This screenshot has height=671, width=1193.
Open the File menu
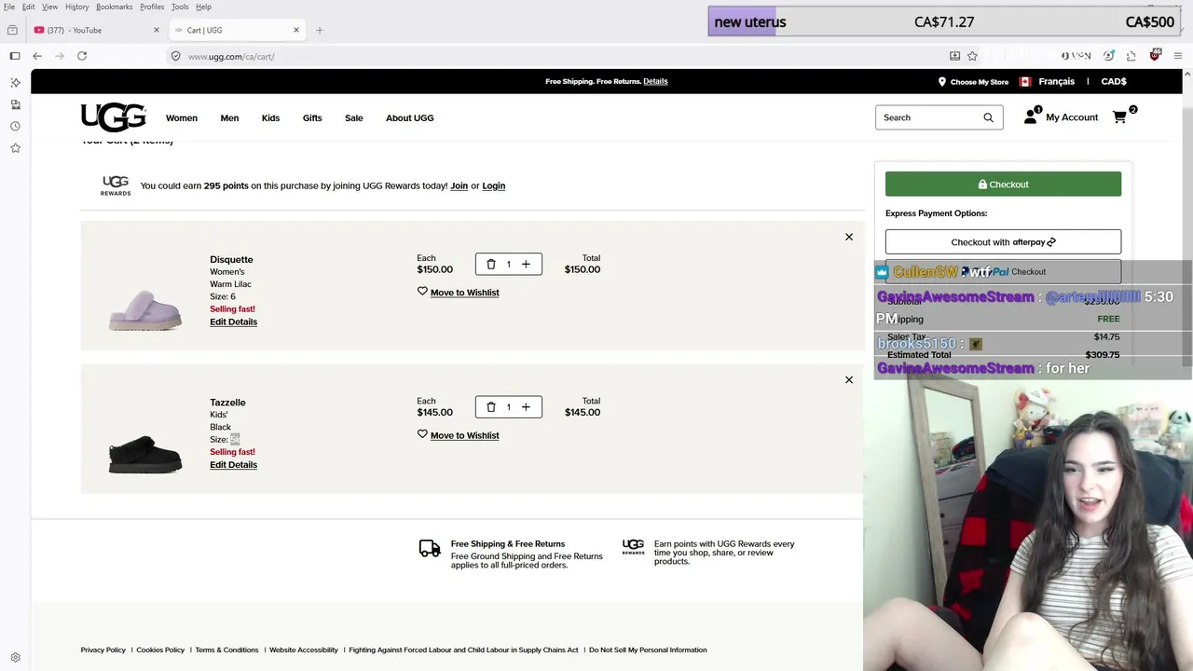pos(8,7)
